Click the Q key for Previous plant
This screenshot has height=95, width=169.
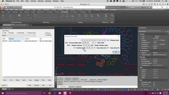coord(83,43)
